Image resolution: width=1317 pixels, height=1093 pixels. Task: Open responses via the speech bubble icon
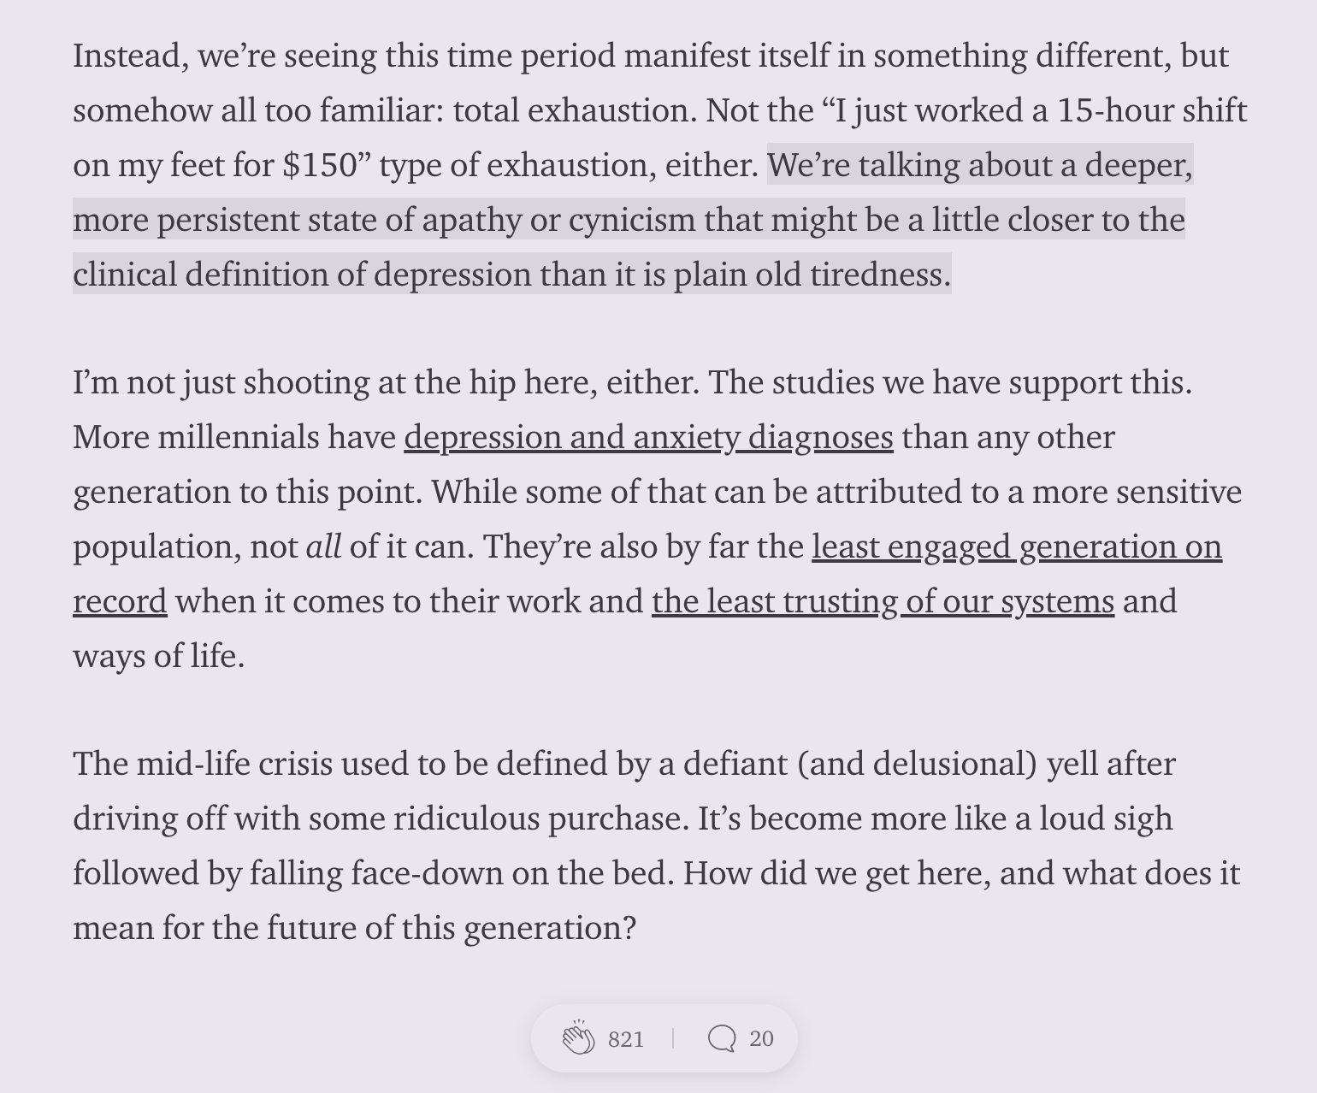[722, 1038]
